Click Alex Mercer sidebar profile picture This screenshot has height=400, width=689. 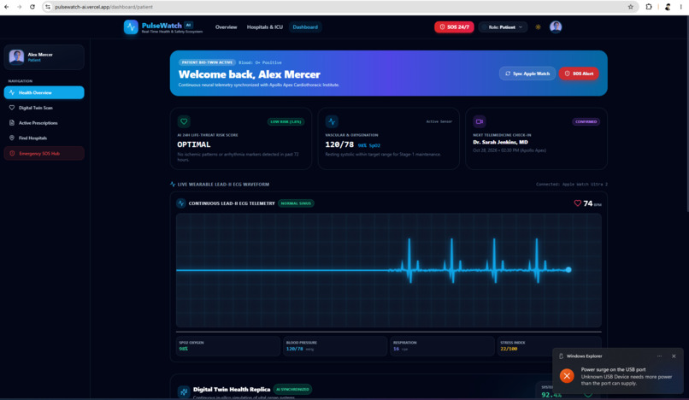coord(17,56)
